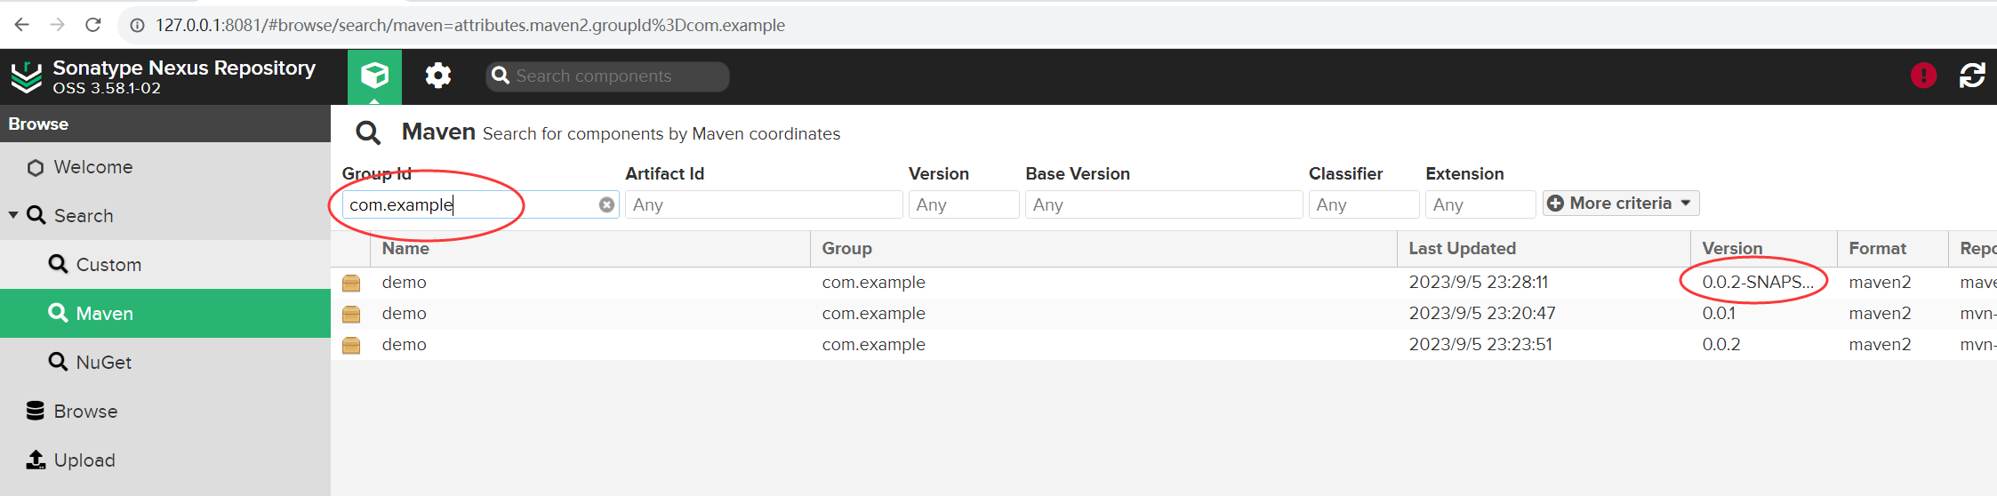Open Welcome page from sidebar
Image resolution: width=1997 pixels, height=496 pixels.
92,167
